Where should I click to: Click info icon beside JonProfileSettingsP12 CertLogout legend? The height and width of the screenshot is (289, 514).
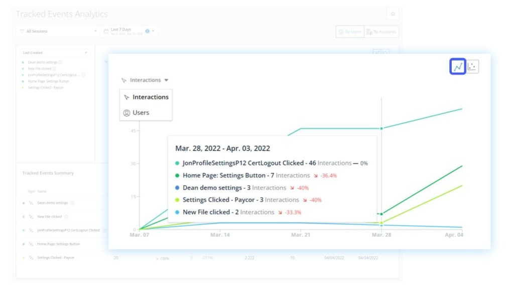click(x=83, y=75)
